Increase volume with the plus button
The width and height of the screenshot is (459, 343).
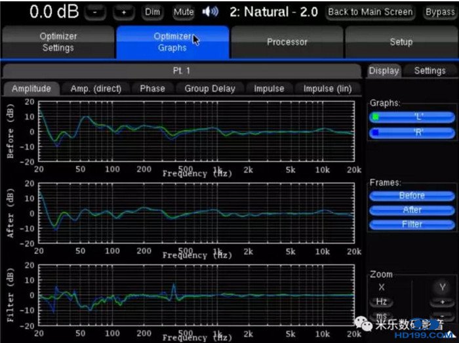pyautogui.click(x=125, y=12)
